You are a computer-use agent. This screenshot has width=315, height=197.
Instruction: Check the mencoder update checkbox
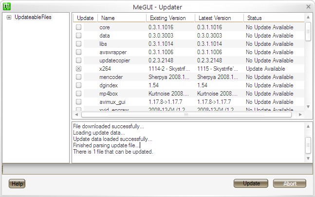(78, 77)
